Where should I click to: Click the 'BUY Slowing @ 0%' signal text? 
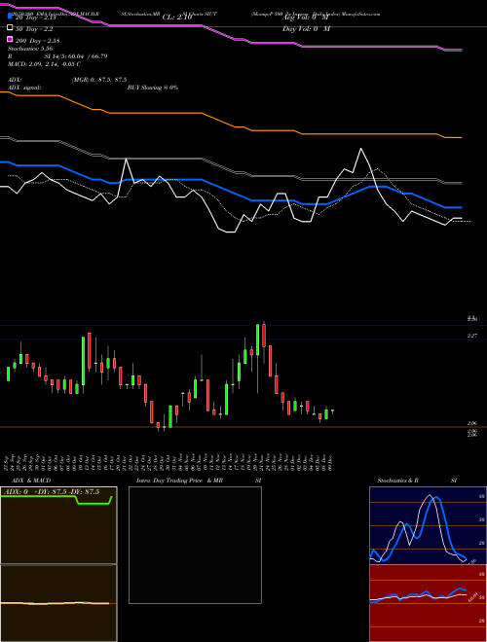pos(153,88)
